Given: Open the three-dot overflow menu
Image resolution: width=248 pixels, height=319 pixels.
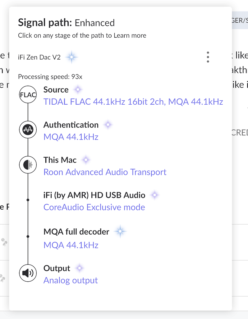Looking at the screenshot, I should [x=208, y=57].
